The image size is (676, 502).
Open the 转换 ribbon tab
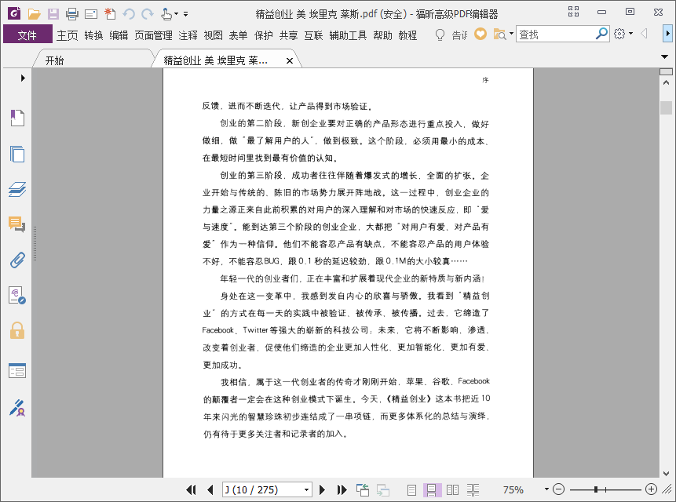click(93, 35)
